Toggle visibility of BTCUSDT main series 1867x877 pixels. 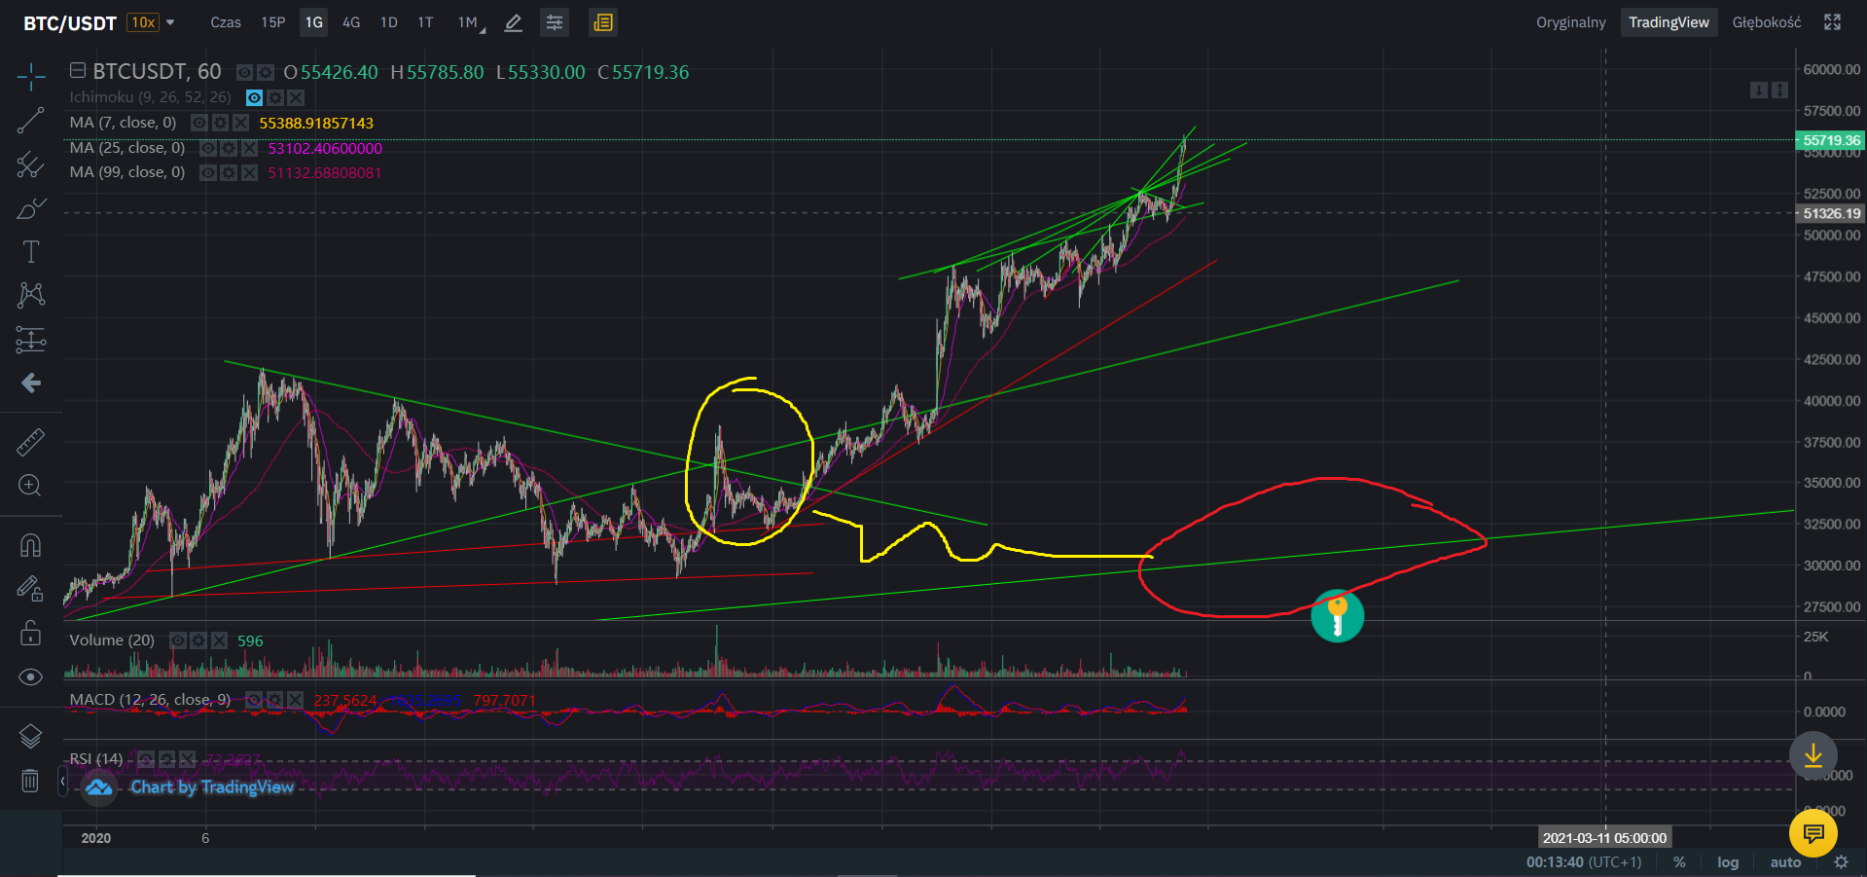point(245,73)
